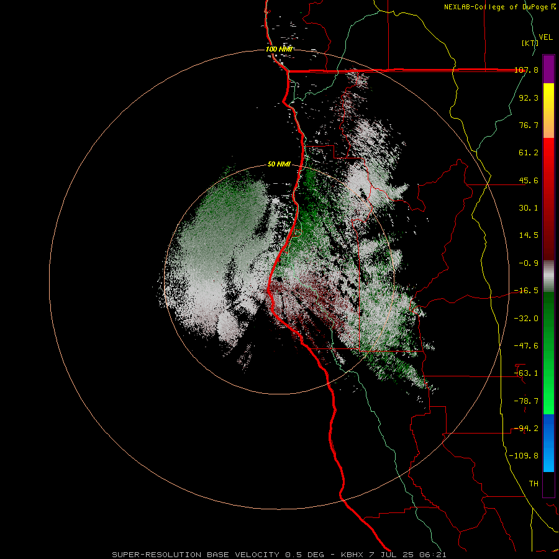Click the -78.7 legend value
Screen dimensions: 559x559
(x=526, y=401)
